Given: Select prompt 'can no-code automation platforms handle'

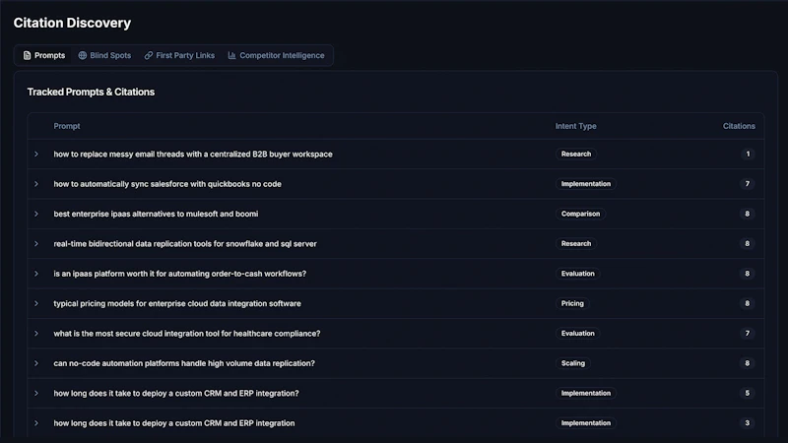Looking at the screenshot, I should 184,363.
